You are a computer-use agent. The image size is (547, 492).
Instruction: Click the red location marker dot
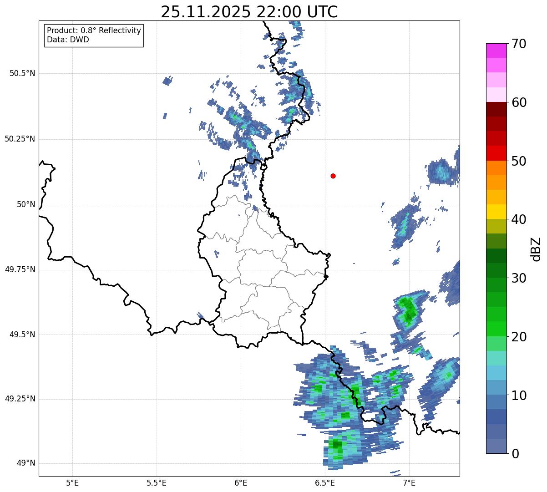(333, 176)
